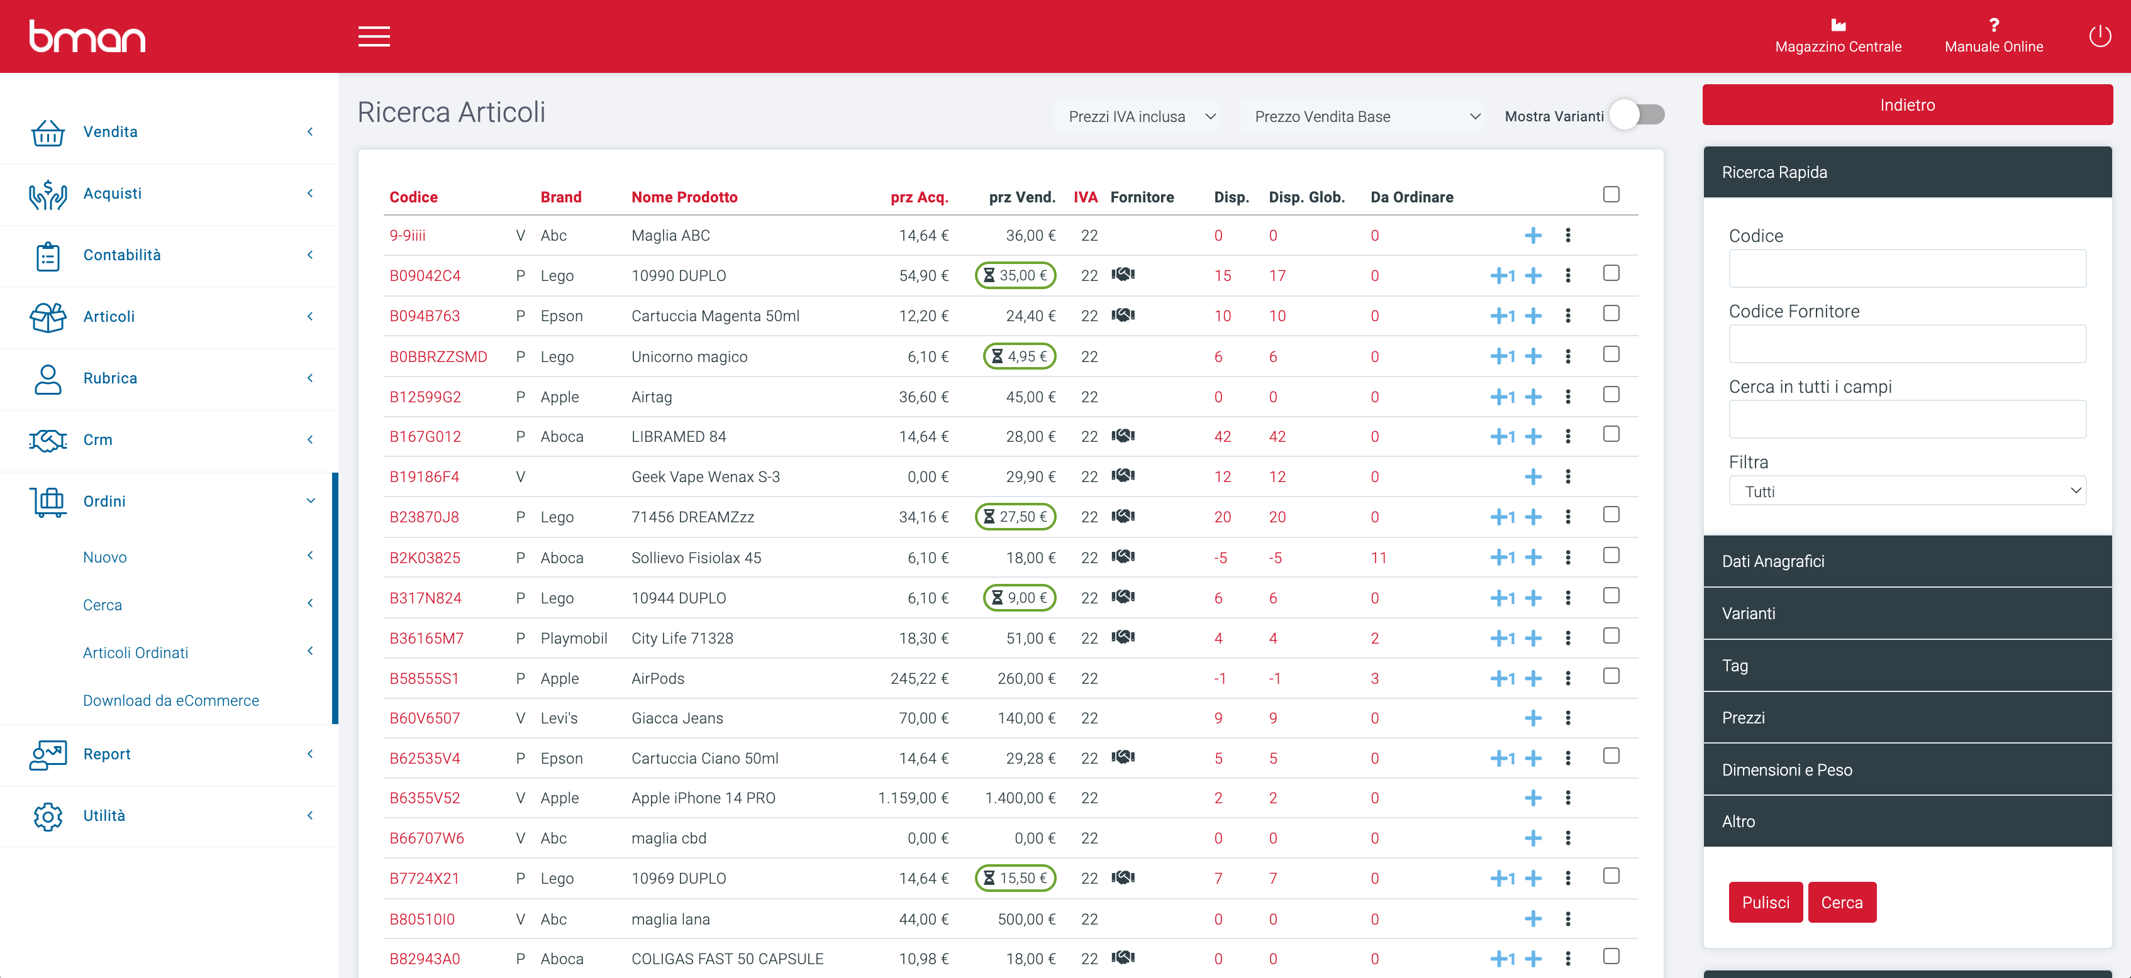Expand the Tag filter section
The height and width of the screenshot is (978, 2131).
click(x=1907, y=666)
